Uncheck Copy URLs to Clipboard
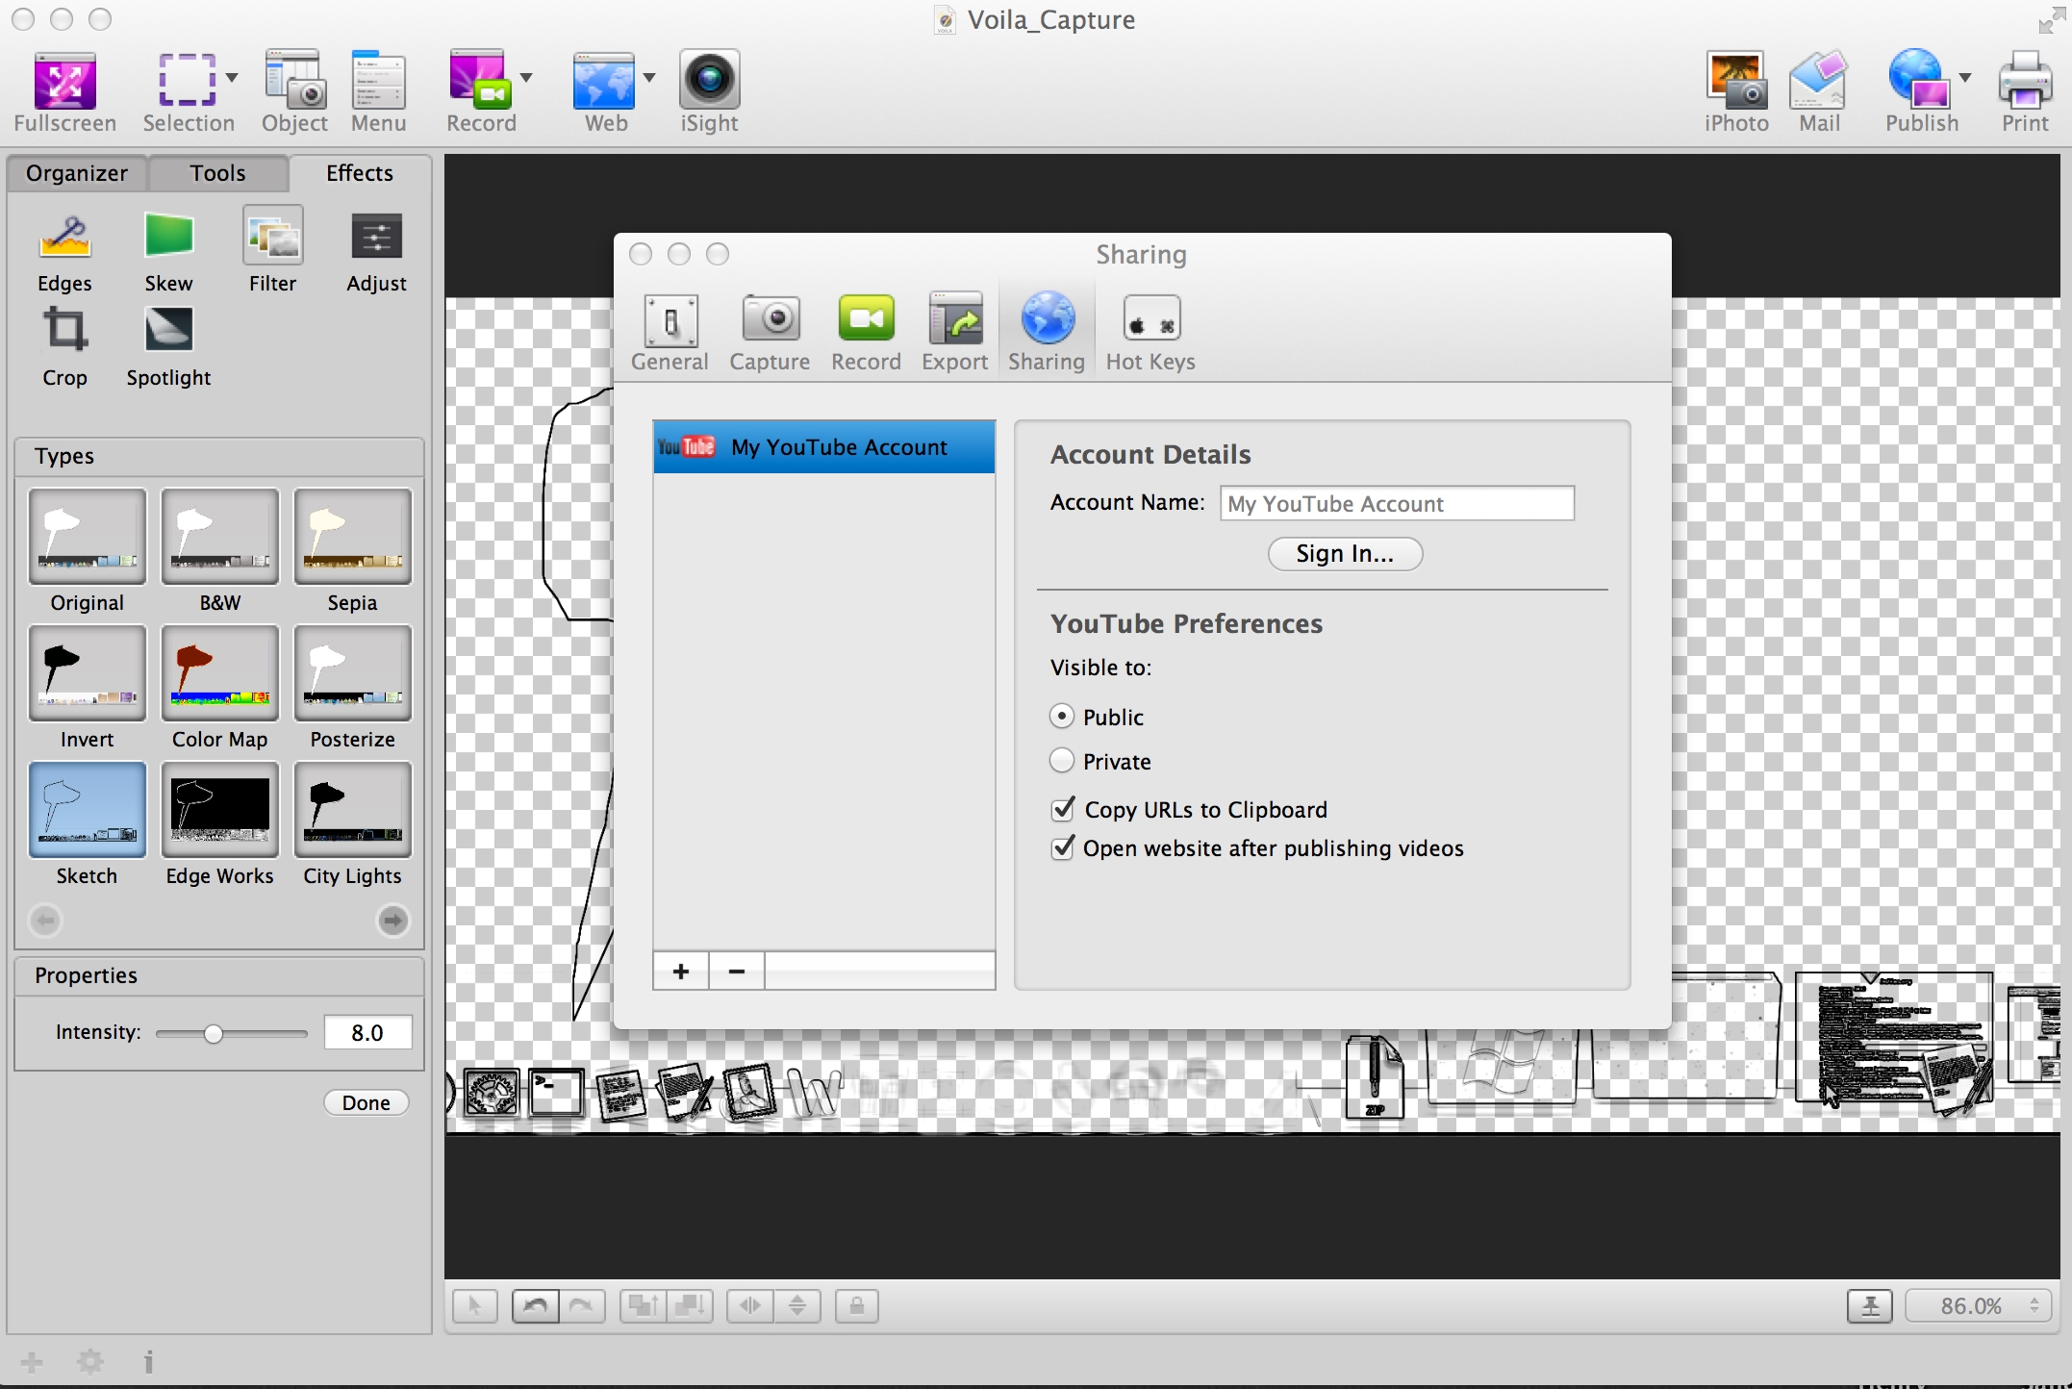Viewport: 2072px width, 1389px height. 1063,810
